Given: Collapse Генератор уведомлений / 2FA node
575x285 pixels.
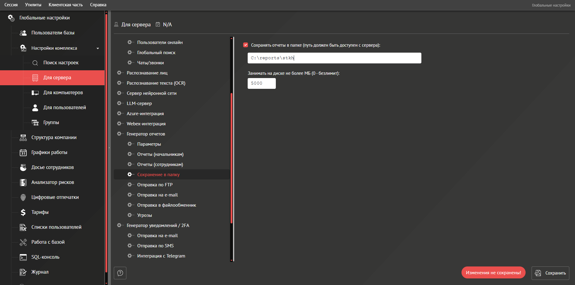Looking at the screenshot, I should point(119,225).
